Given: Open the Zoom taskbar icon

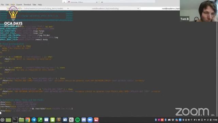Looking at the screenshot, I should [x=90, y=120].
